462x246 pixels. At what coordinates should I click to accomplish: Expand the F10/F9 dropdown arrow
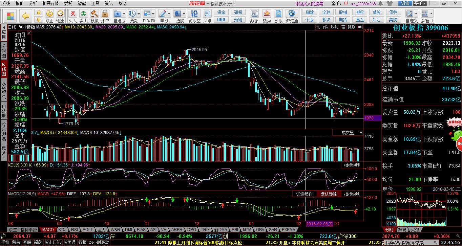tap(153, 14)
